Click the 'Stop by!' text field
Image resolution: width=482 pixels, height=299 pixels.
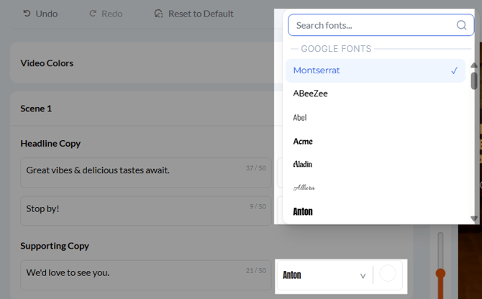(133, 209)
